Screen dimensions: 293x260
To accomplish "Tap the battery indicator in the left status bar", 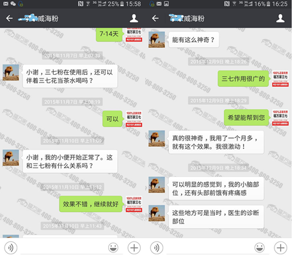I will pyautogui.click(x=122, y=4).
